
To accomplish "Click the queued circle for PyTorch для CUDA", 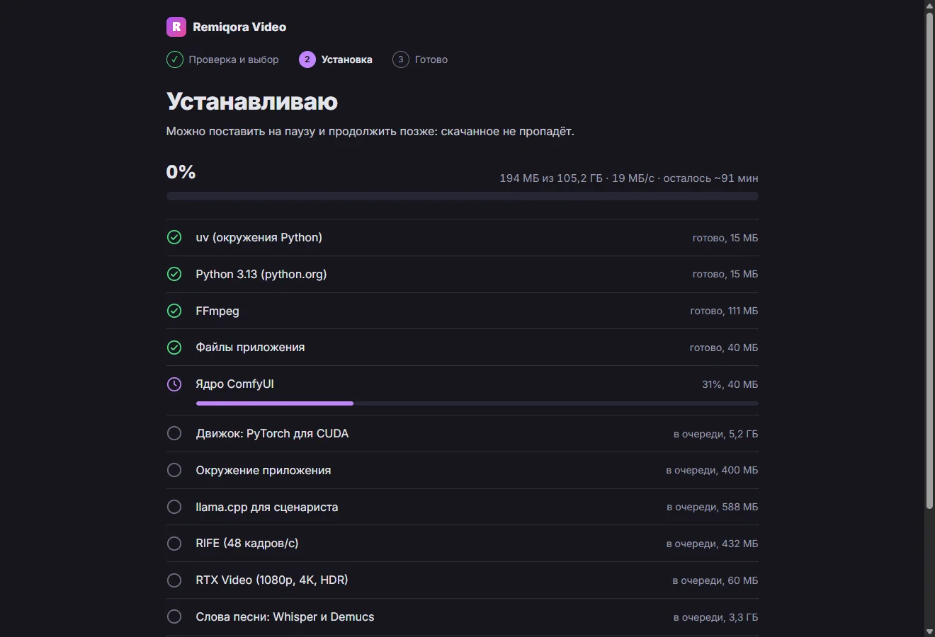I will (174, 433).
